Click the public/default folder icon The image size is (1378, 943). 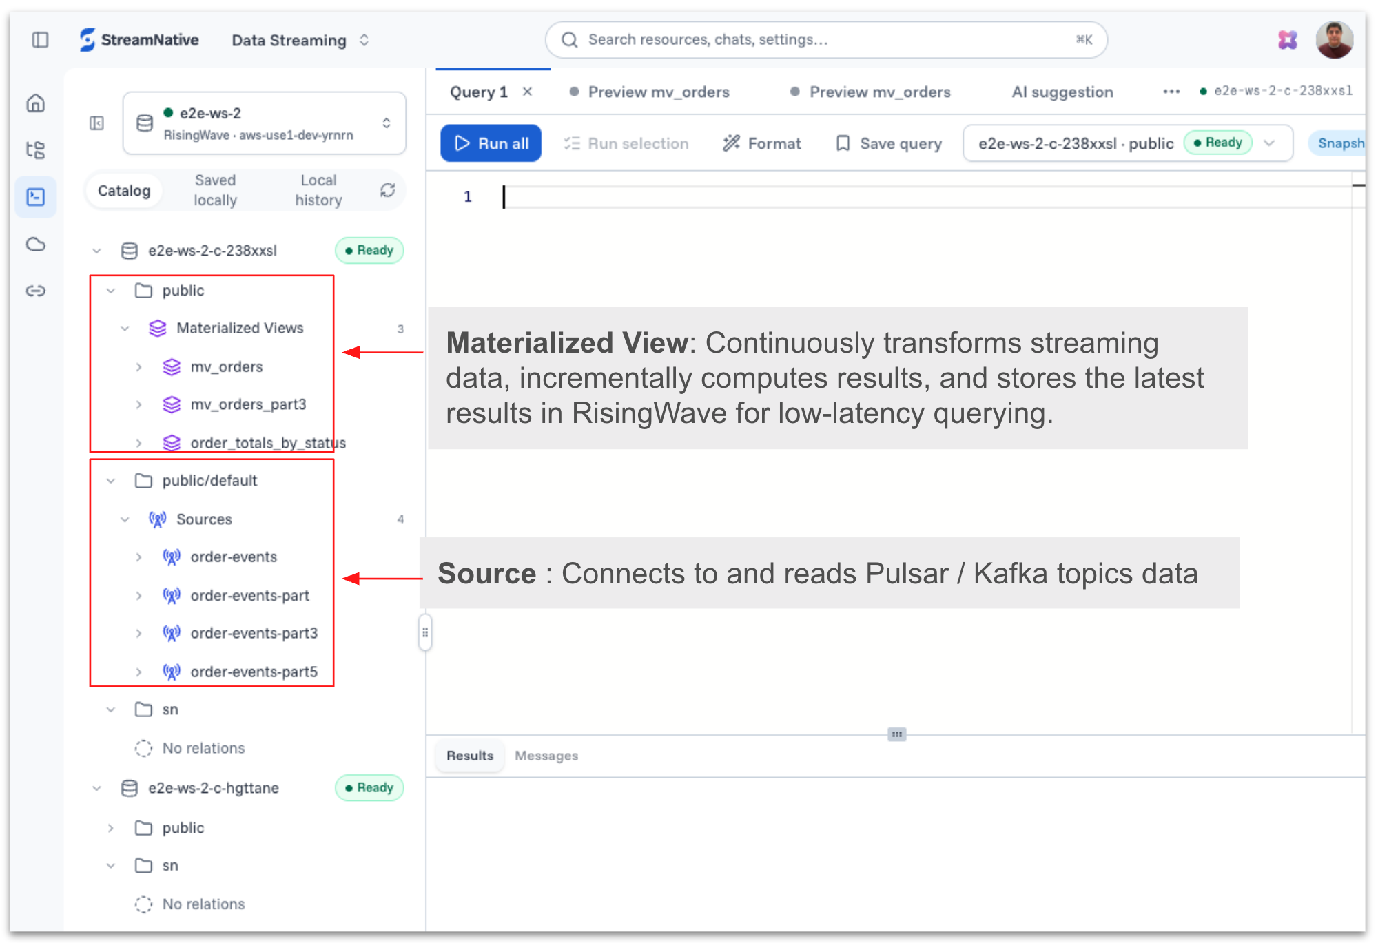143,481
